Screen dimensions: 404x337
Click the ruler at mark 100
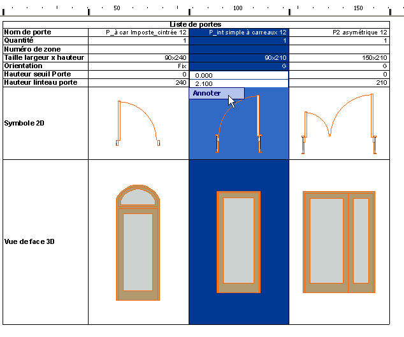(x=238, y=8)
